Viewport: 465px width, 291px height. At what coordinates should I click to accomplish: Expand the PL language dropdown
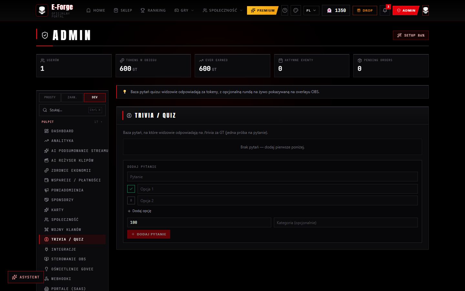coord(311,10)
